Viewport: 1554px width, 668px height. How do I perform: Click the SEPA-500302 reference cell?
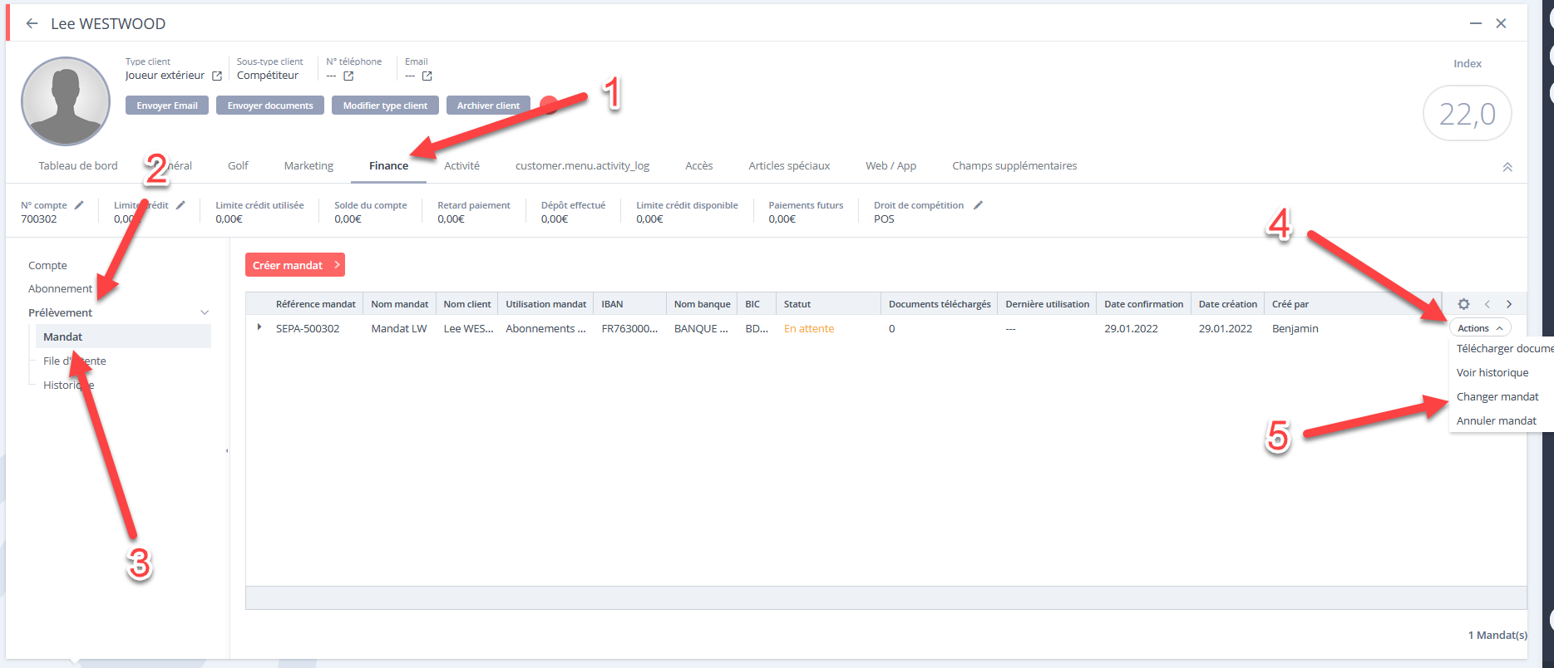pyautogui.click(x=308, y=328)
